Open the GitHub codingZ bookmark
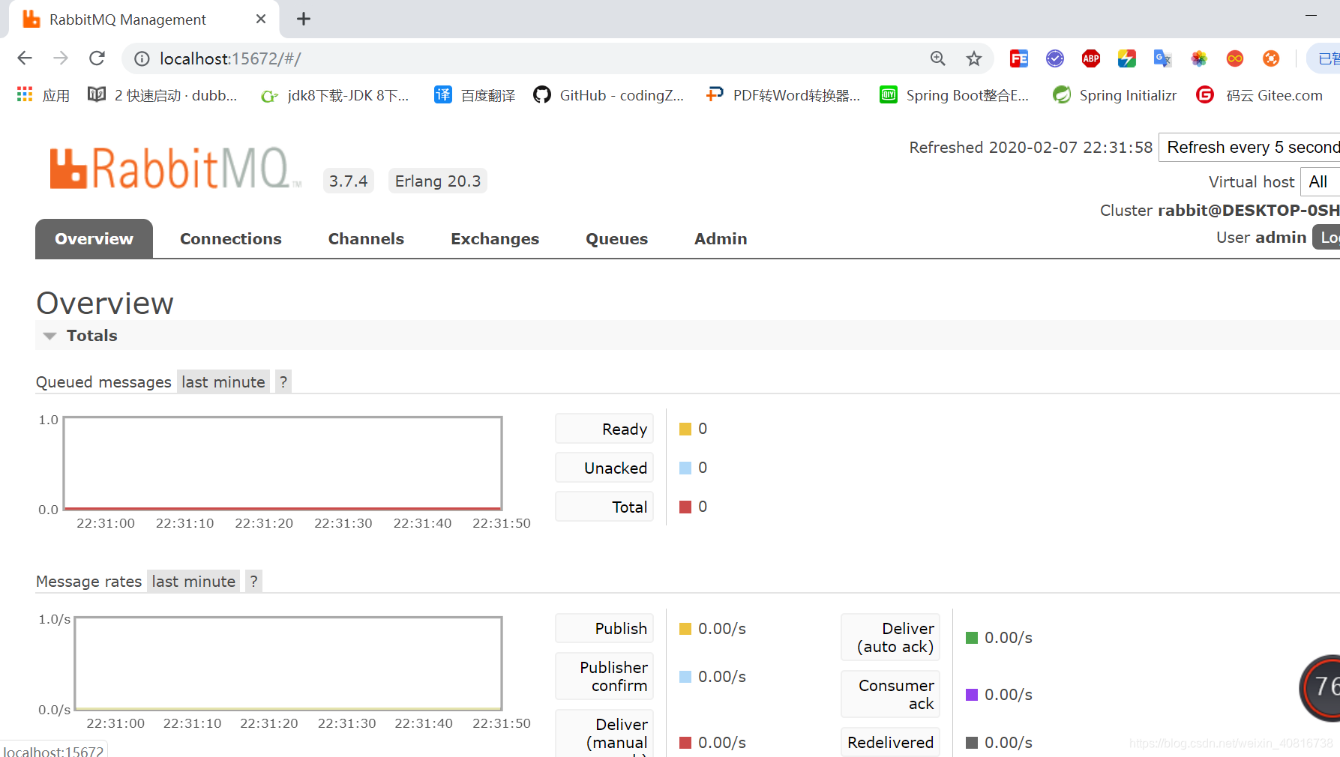Image resolution: width=1340 pixels, height=757 pixels. pos(609,95)
